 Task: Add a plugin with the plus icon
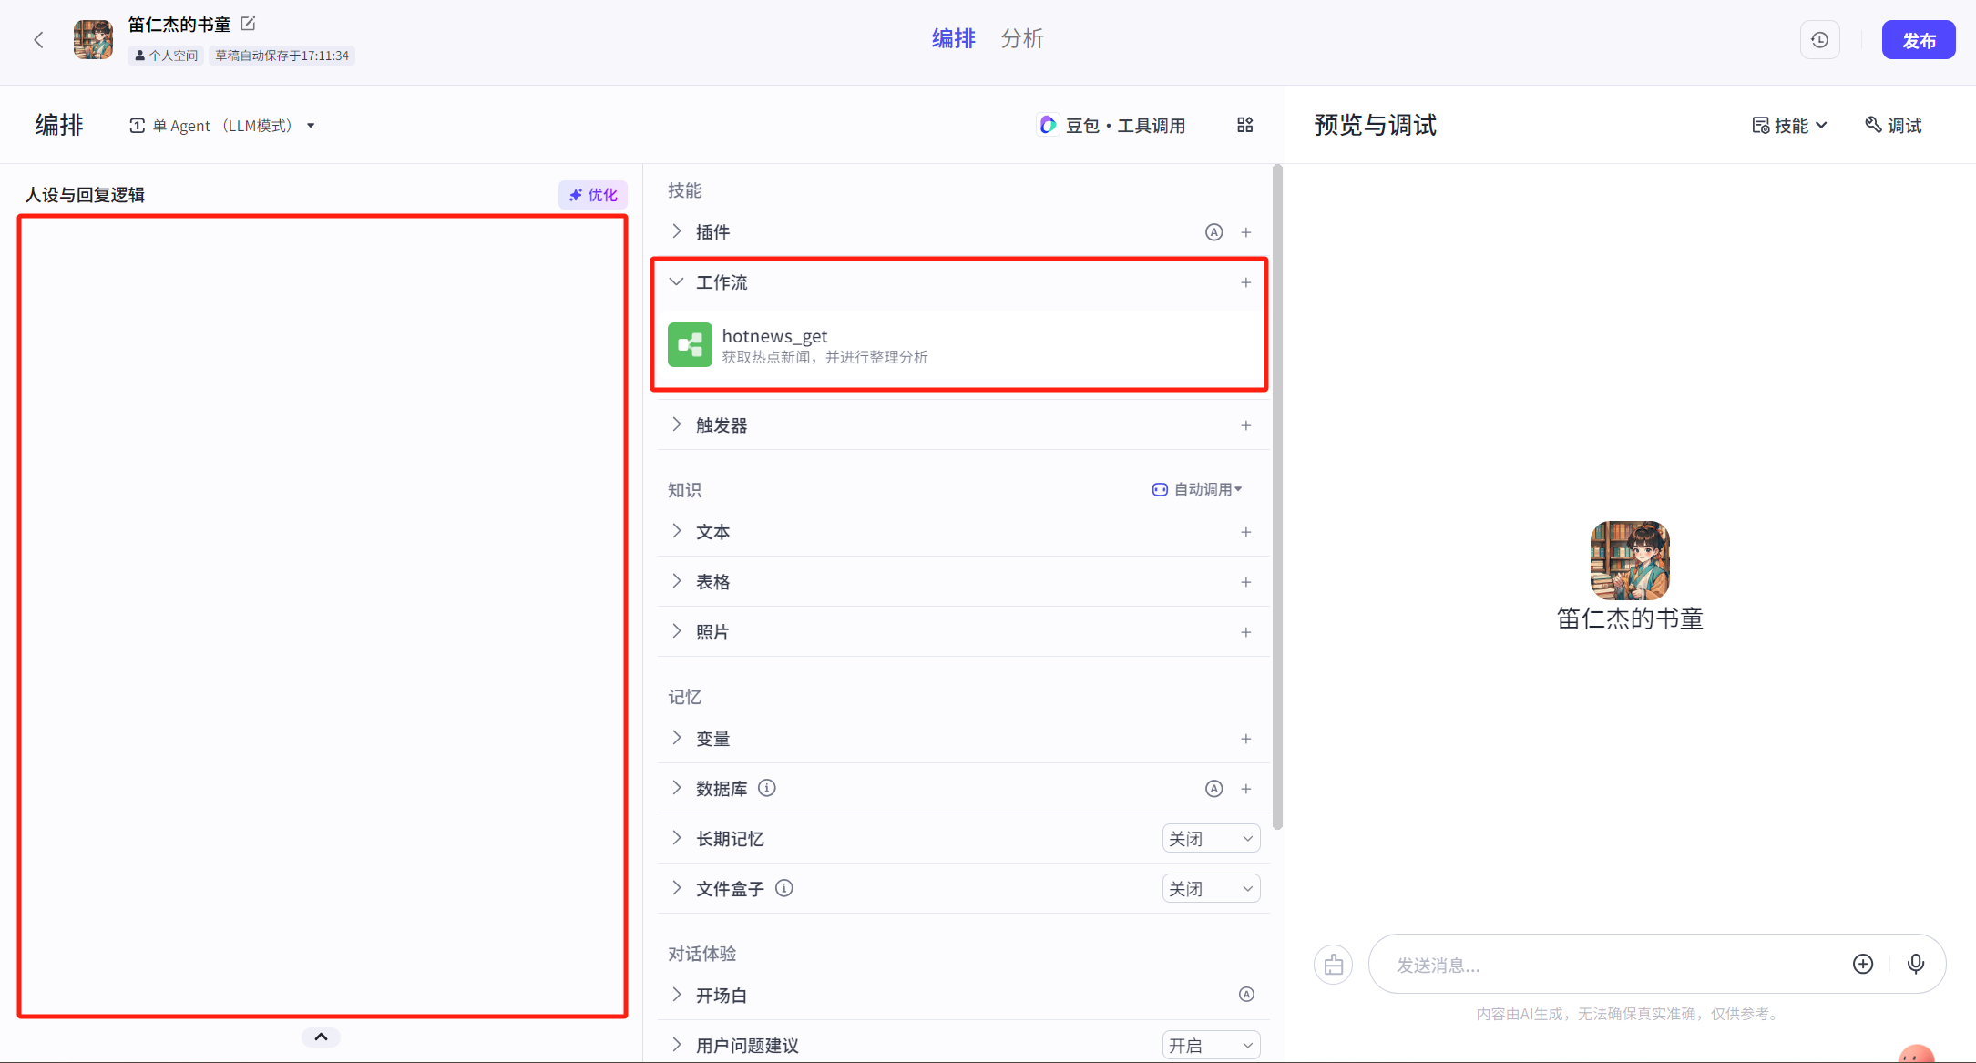(x=1245, y=232)
